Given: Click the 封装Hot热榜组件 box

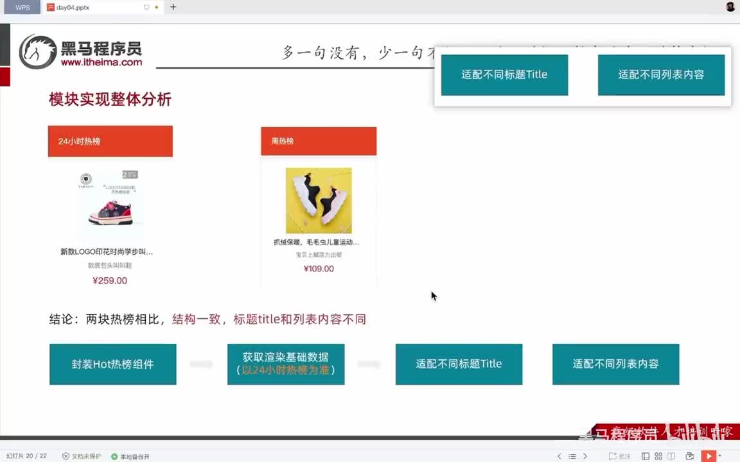Looking at the screenshot, I should click(113, 364).
